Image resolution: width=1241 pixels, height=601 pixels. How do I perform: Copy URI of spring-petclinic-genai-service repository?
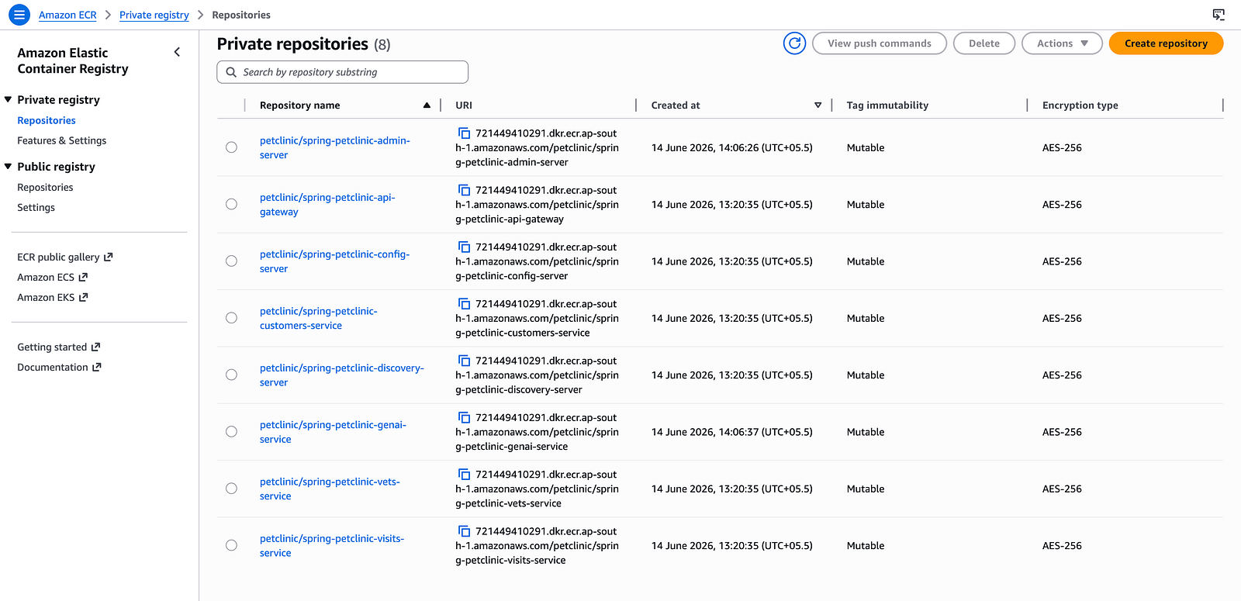tap(465, 417)
